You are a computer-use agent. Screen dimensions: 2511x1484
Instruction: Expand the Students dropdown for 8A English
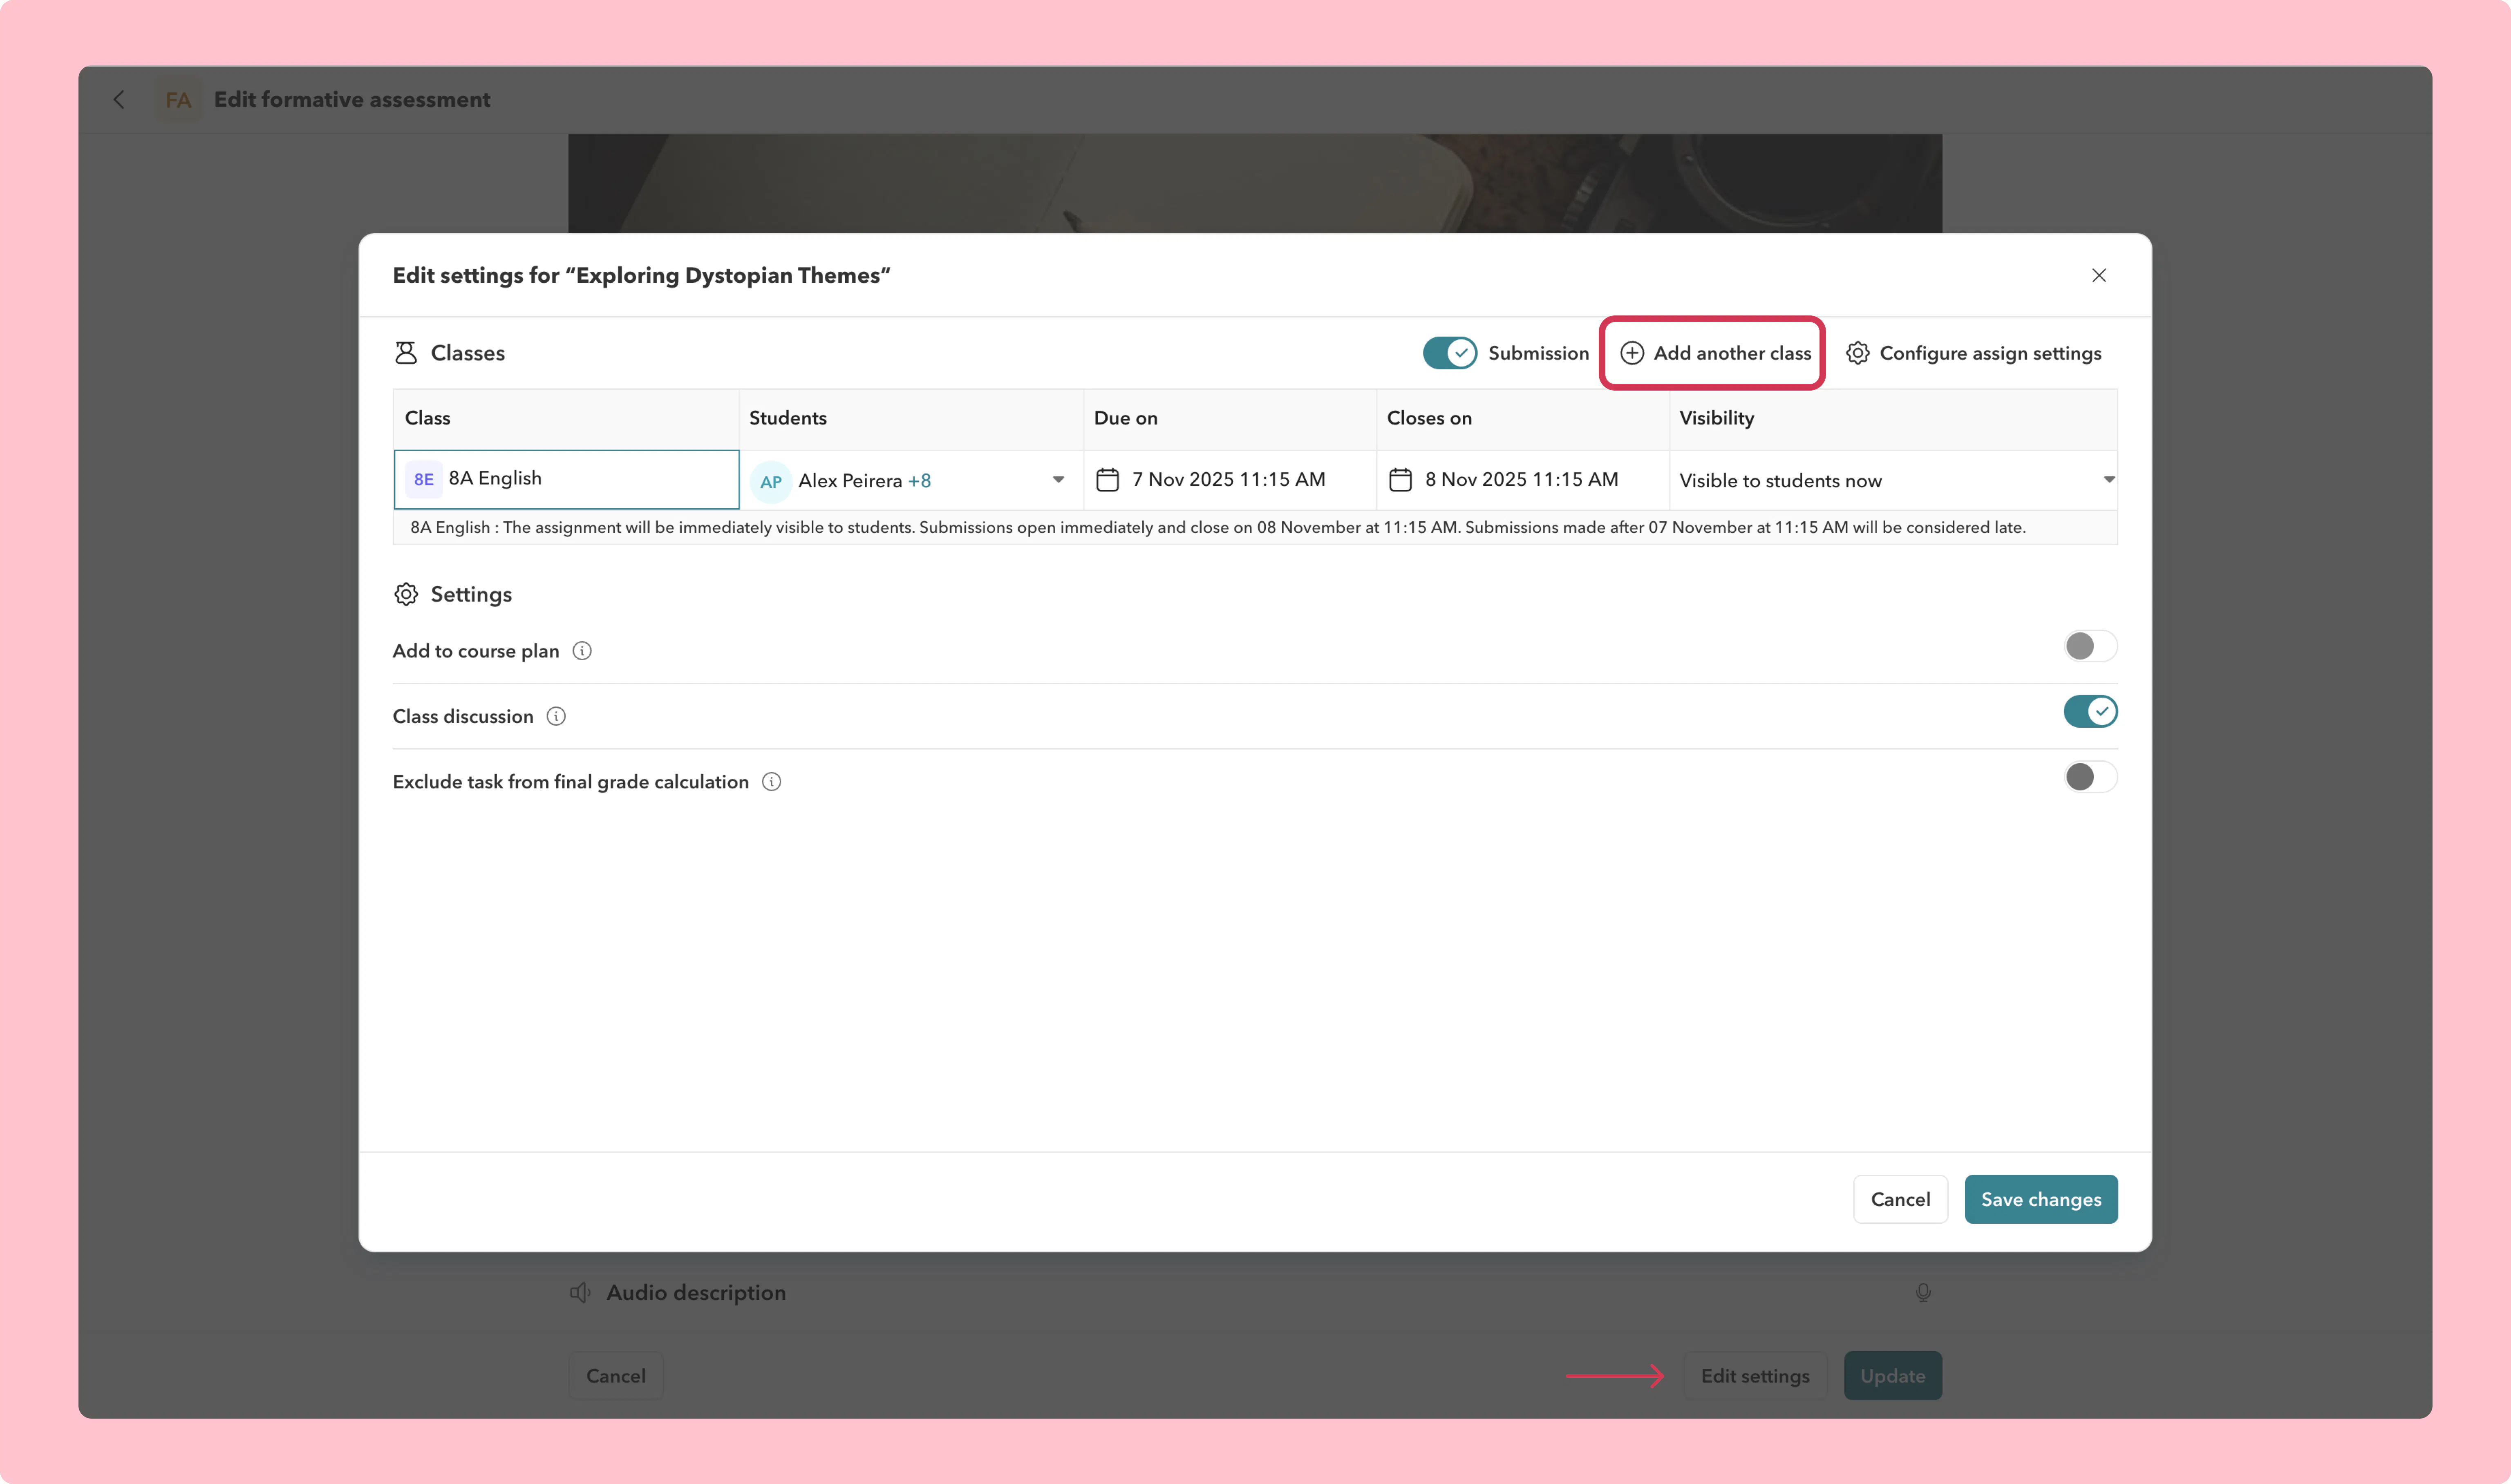(x=1058, y=480)
